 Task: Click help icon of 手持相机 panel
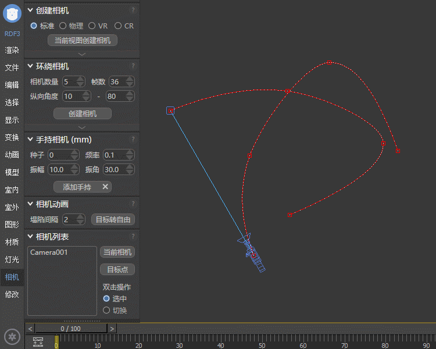pos(133,139)
